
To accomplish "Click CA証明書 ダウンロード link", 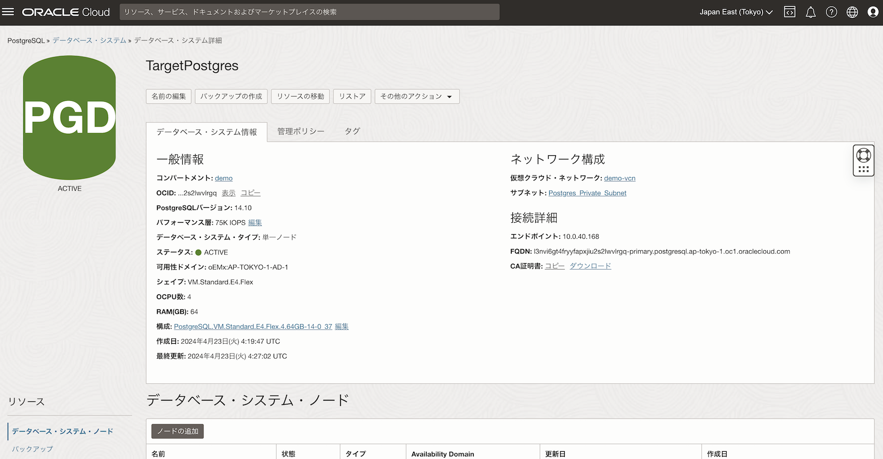I will (x=590, y=266).
